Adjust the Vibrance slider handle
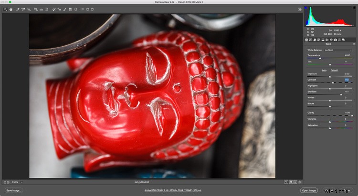Viewport: 358px width, 196px height. [x=330, y=122]
